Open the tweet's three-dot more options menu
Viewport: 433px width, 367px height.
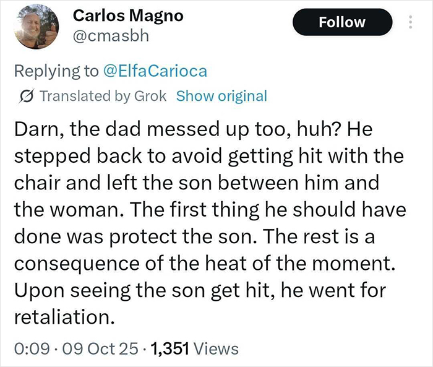pos(409,22)
